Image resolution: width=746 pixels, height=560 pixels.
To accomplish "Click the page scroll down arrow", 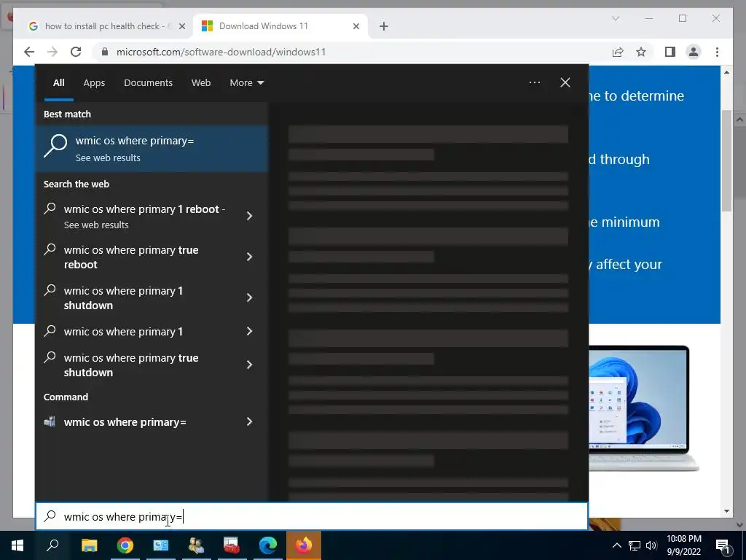I will coord(726,511).
